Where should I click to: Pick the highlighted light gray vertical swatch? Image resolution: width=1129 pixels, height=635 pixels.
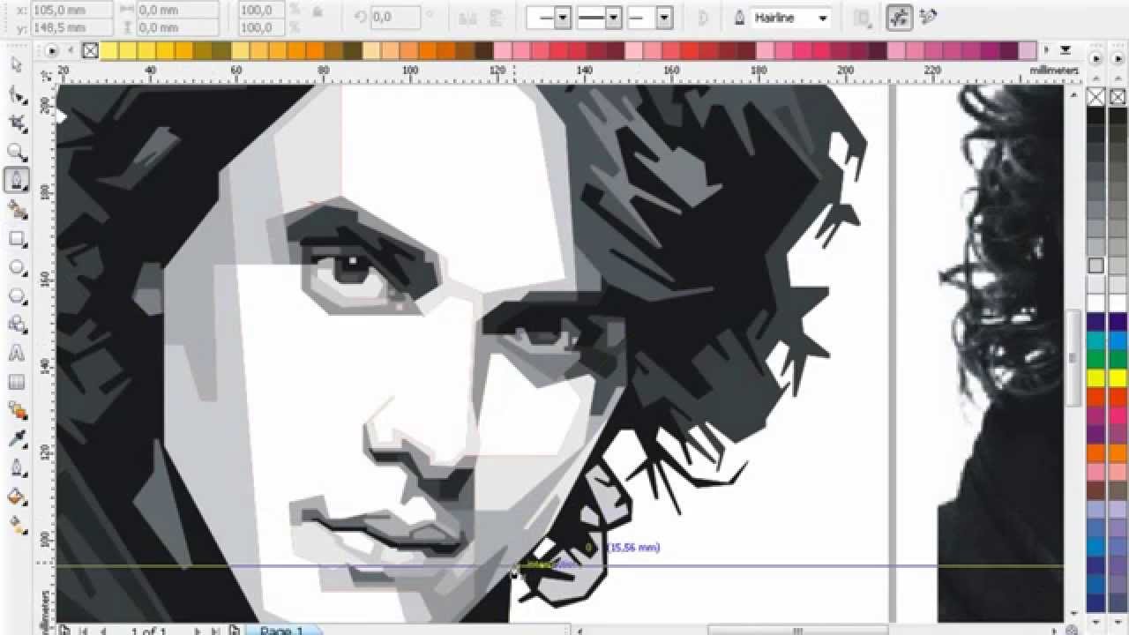(1095, 265)
